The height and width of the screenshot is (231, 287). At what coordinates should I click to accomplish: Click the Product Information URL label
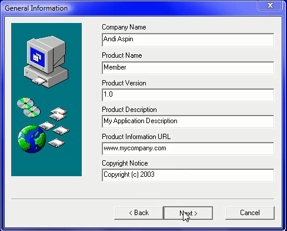coord(136,137)
